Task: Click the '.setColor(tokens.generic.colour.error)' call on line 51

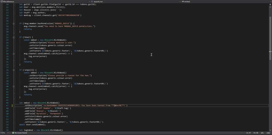Action: click(46, 117)
